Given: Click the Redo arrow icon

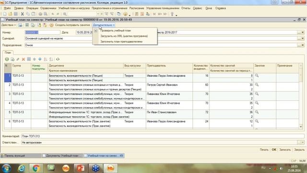Looking at the screenshot, I should [x=58, y=14].
